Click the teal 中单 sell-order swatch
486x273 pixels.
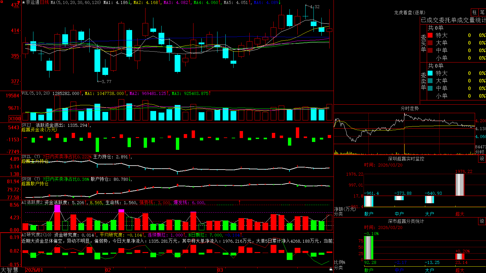click(430, 88)
